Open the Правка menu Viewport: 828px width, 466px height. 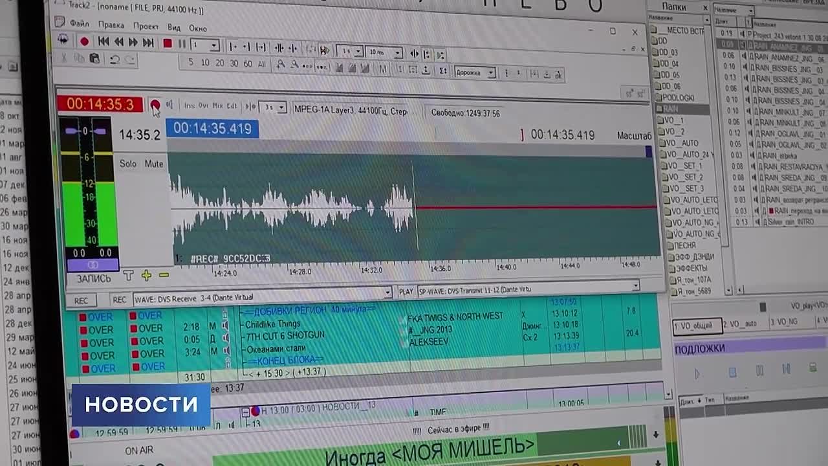(111, 25)
